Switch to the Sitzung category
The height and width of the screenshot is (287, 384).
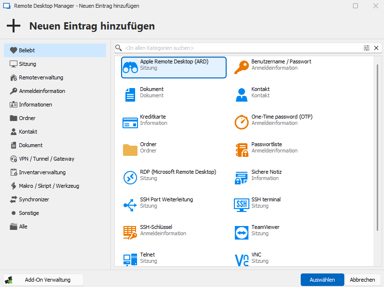(55, 64)
